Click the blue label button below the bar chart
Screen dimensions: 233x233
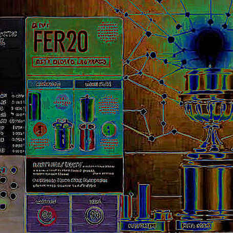coord(142,226)
